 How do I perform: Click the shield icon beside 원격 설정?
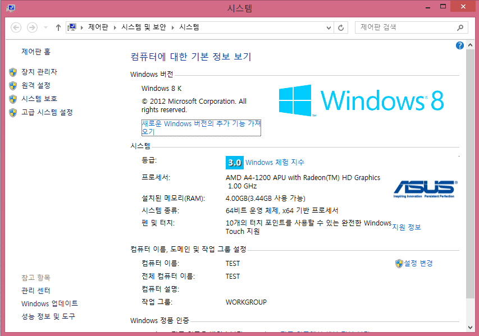click(x=13, y=86)
